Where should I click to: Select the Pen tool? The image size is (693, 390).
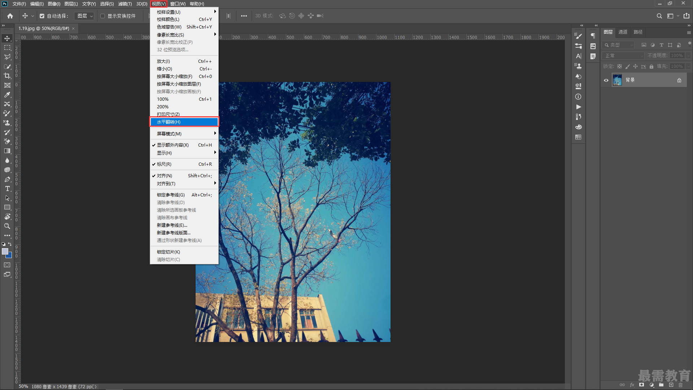coord(7,179)
